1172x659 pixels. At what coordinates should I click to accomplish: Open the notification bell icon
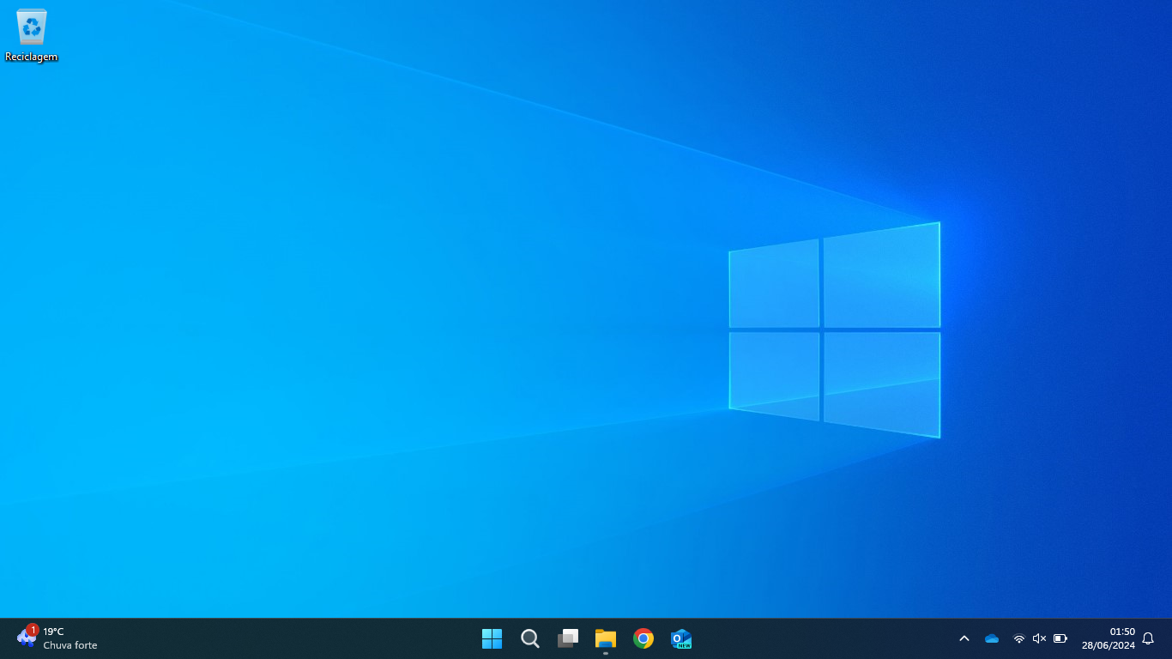pyautogui.click(x=1148, y=638)
